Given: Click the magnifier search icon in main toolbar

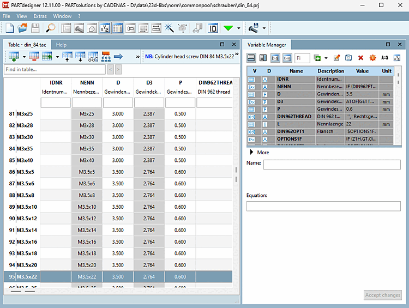Looking at the screenshot, I should point(50,28).
